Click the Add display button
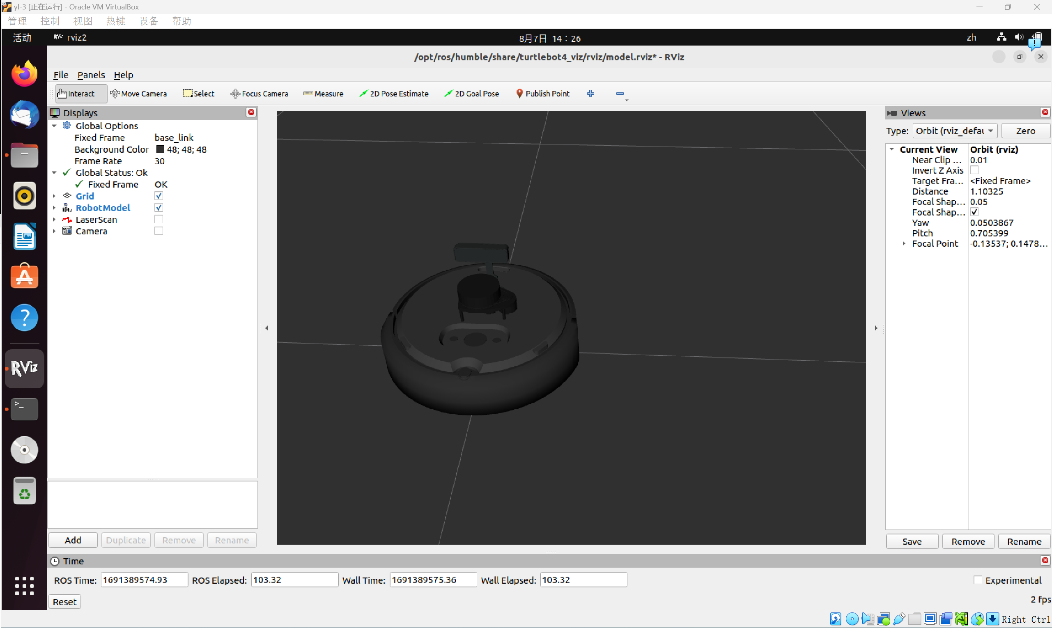Viewport: 1052px width, 628px height. [x=73, y=540]
